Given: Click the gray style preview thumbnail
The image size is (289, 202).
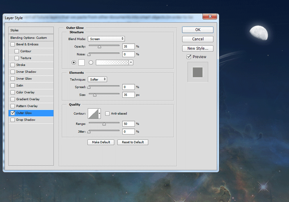Looking at the screenshot, I should pos(198,72).
